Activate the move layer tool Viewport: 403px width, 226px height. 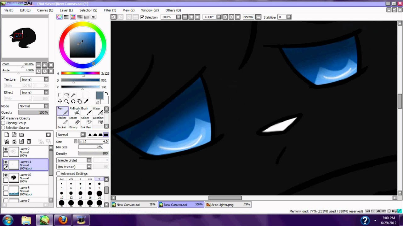point(60,101)
